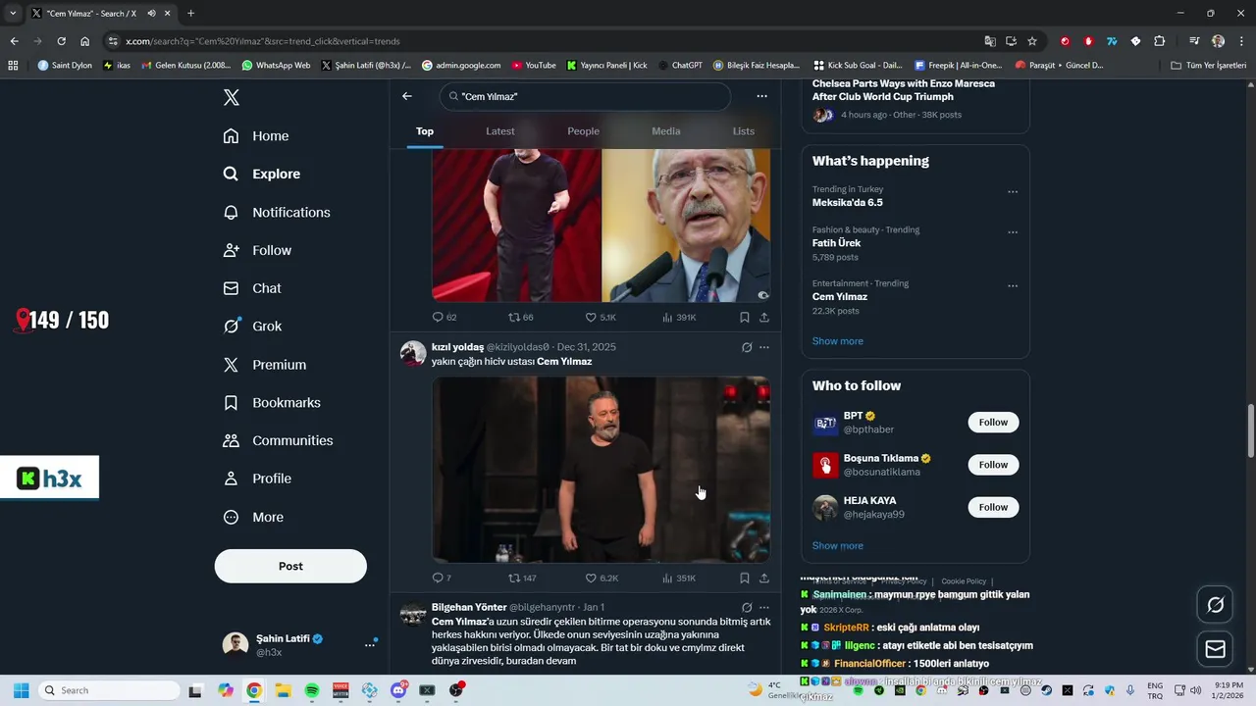This screenshot has width=1256, height=706.
Task: Show more under Who to follow
Action: (837, 546)
